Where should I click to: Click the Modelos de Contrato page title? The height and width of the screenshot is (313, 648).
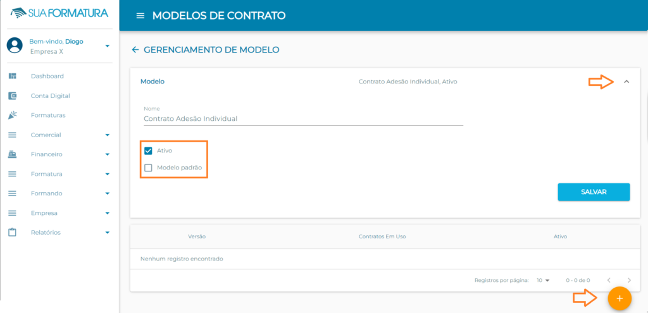(x=219, y=16)
